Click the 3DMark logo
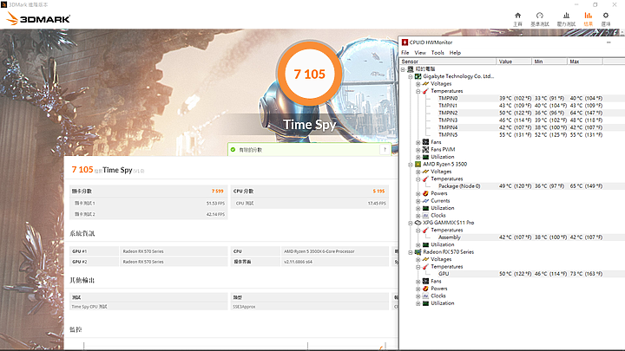This screenshot has width=625, height=351. click(39, 19)
